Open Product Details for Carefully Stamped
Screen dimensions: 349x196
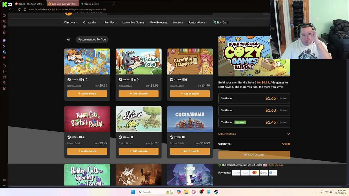point(177,85)
